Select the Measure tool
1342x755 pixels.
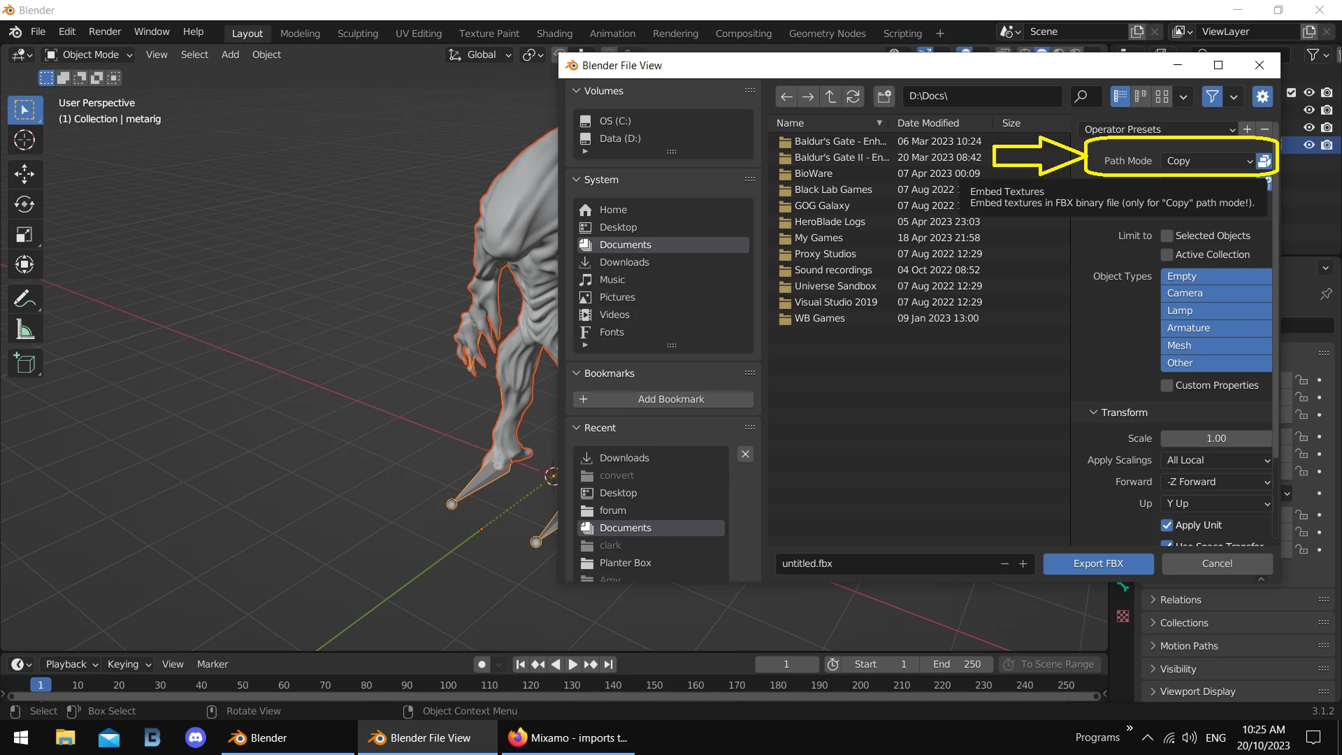[x=24, y=330]
